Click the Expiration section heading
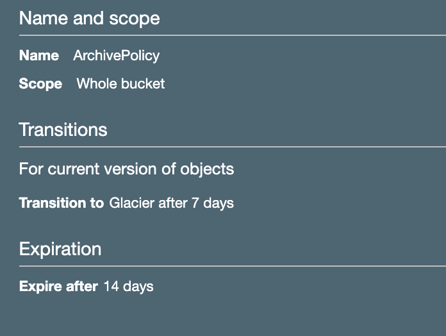The width and height of the screenshot is (446, 336). tap(60, 249)
